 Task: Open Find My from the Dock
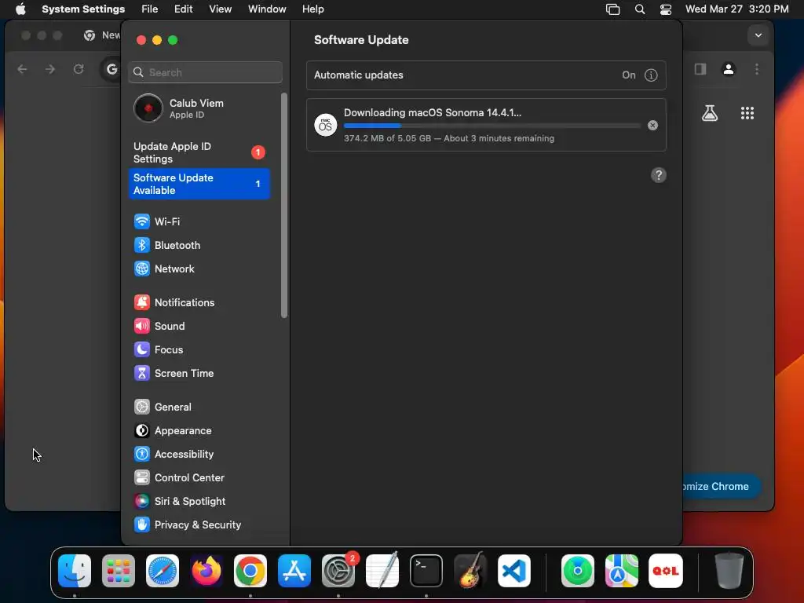578,571
